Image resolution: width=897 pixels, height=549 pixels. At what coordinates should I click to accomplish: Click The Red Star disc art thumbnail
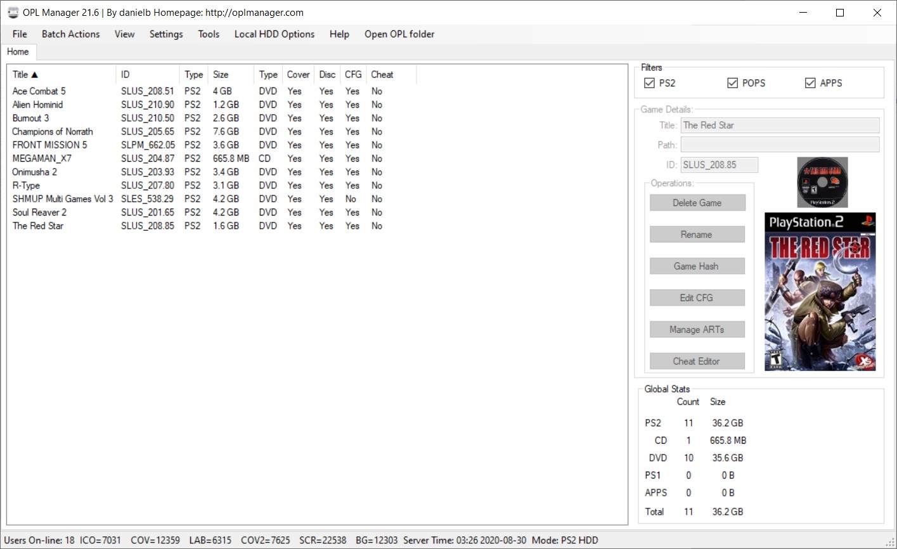822,183
